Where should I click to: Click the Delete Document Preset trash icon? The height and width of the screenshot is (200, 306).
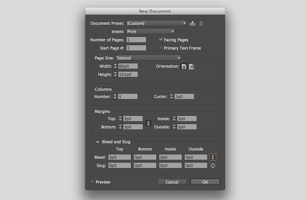tap(201, 24)
